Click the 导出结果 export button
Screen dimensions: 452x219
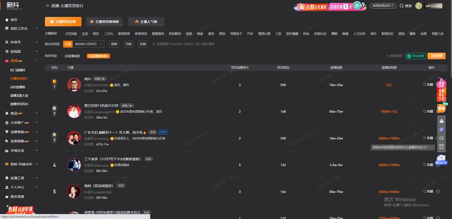pyautogui.click(x=415, y=56)
